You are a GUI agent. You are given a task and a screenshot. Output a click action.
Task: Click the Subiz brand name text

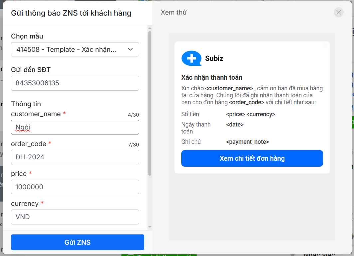(x=214, y=58)
